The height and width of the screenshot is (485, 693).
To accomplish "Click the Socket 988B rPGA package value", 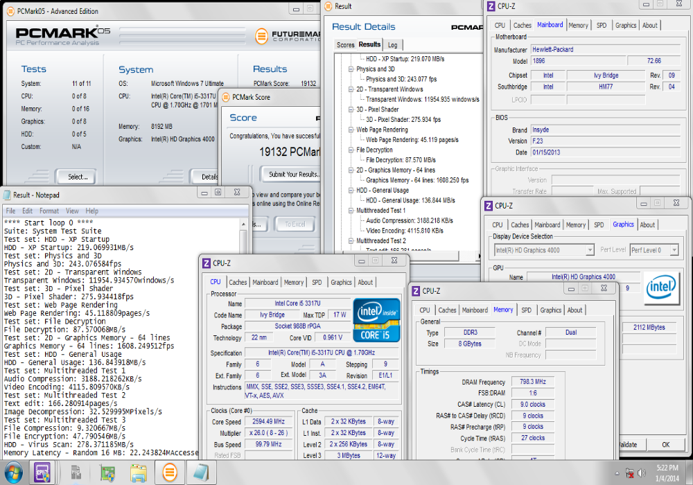I will pyautogui.click(x=297, y=326).
